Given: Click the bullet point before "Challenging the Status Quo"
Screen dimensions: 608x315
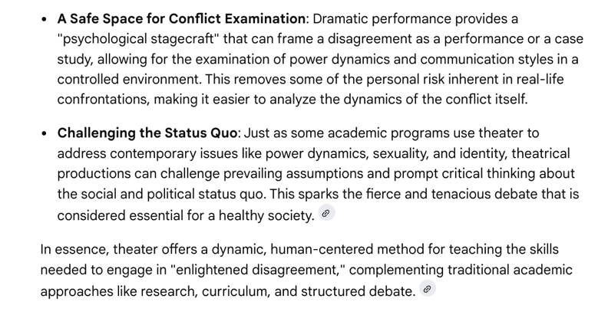Looking at the screenshot, I should (x=42, y=133).
